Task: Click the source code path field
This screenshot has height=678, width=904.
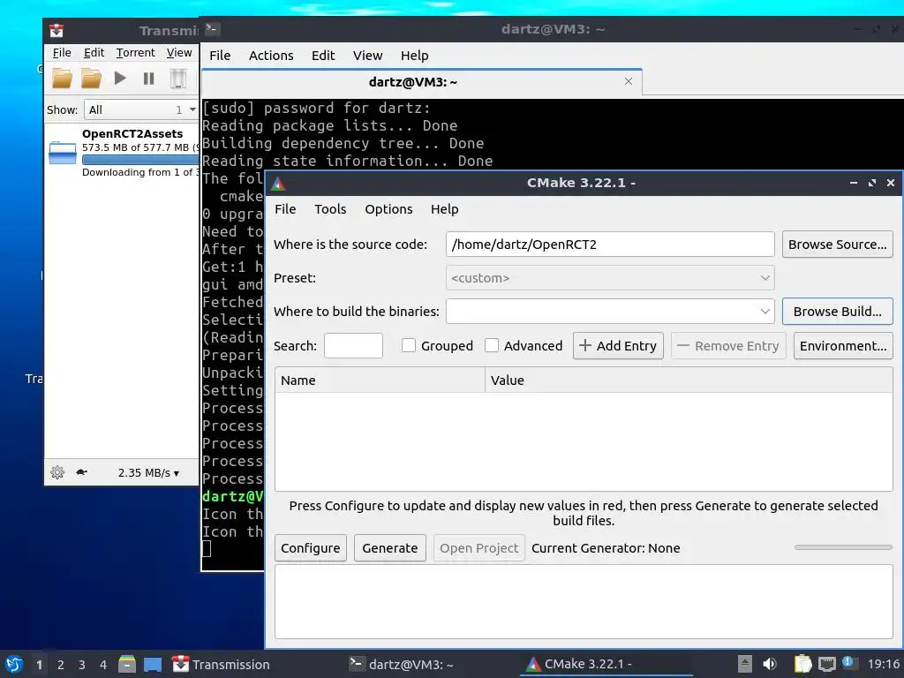Action: [610, 245]
